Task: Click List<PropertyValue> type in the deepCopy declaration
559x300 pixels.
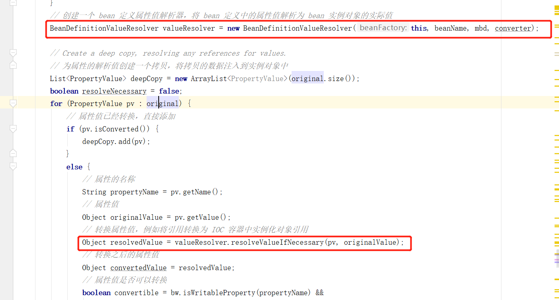Action: (88, 79)
